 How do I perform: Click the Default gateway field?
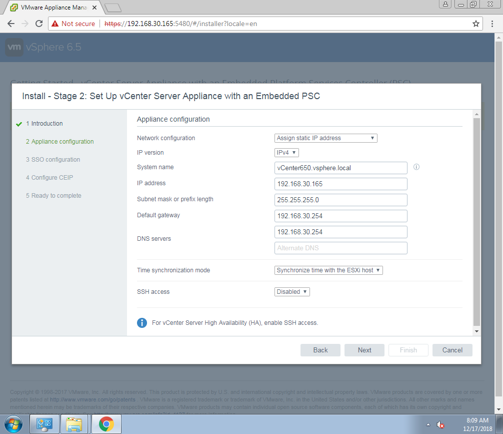click(x=340, y=216)
